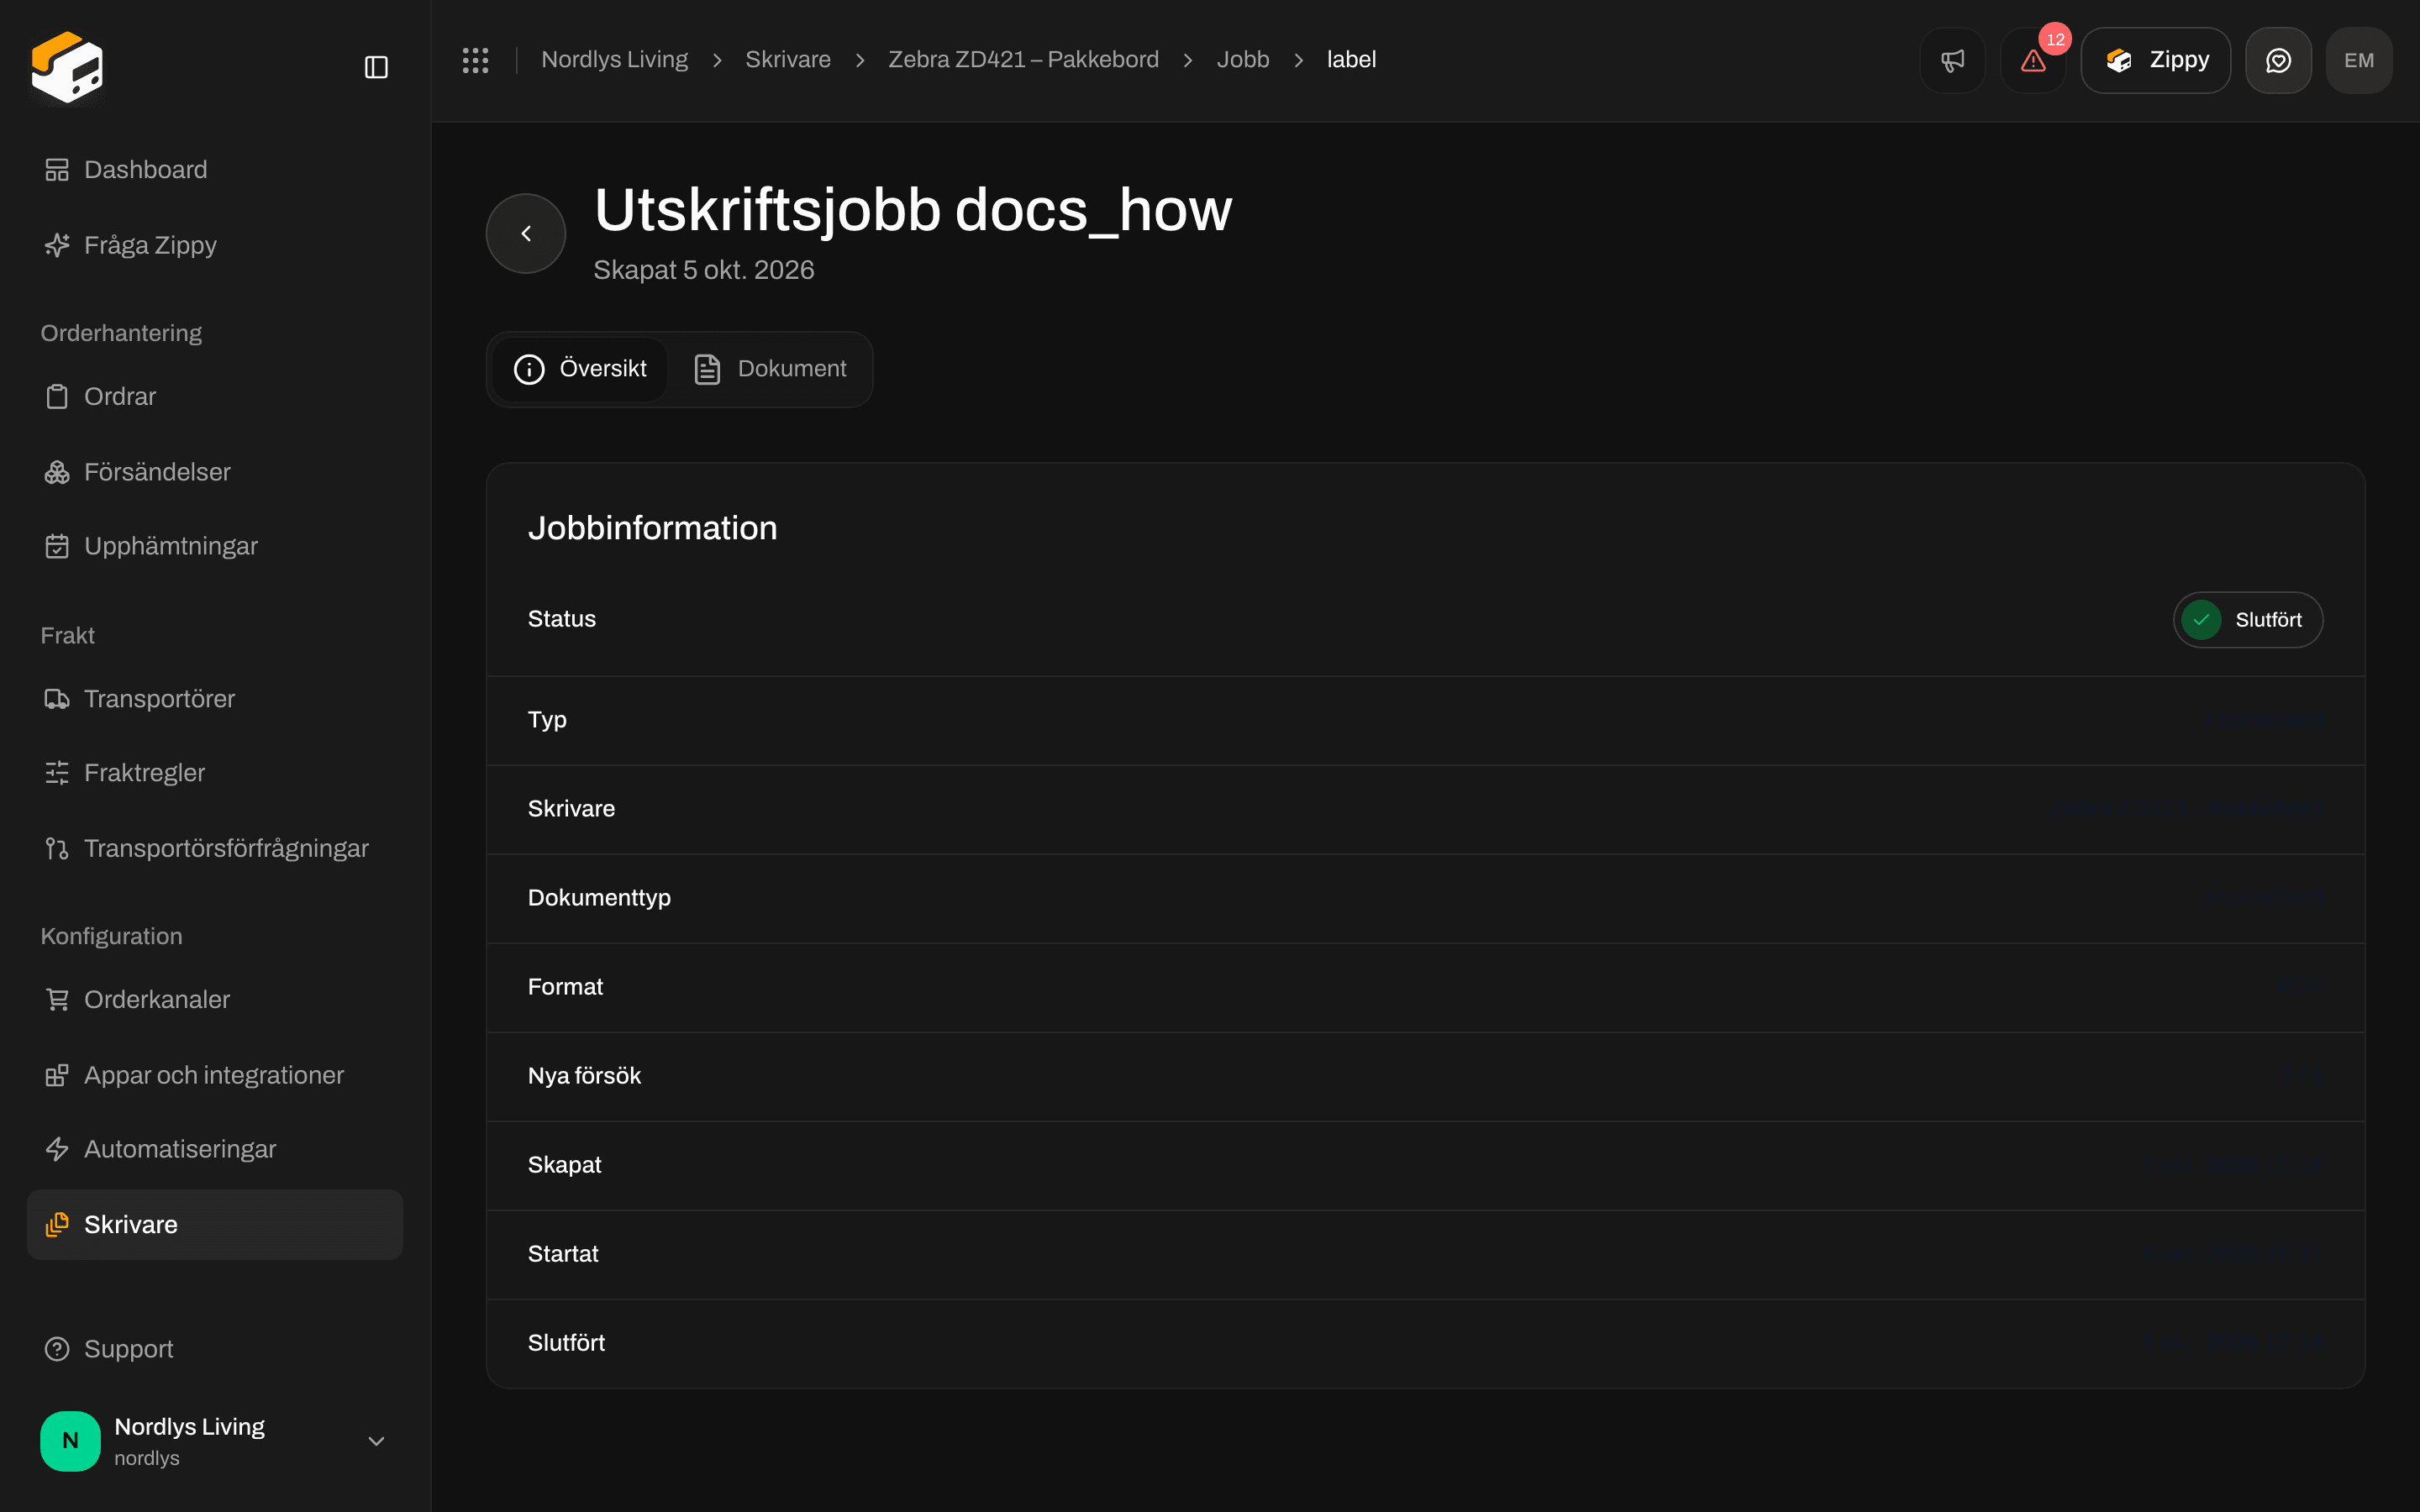Screen dimensions: 2420x1512
Task: Click the Fraktetikett value in the Typ row
Action: click(2265, 720)
